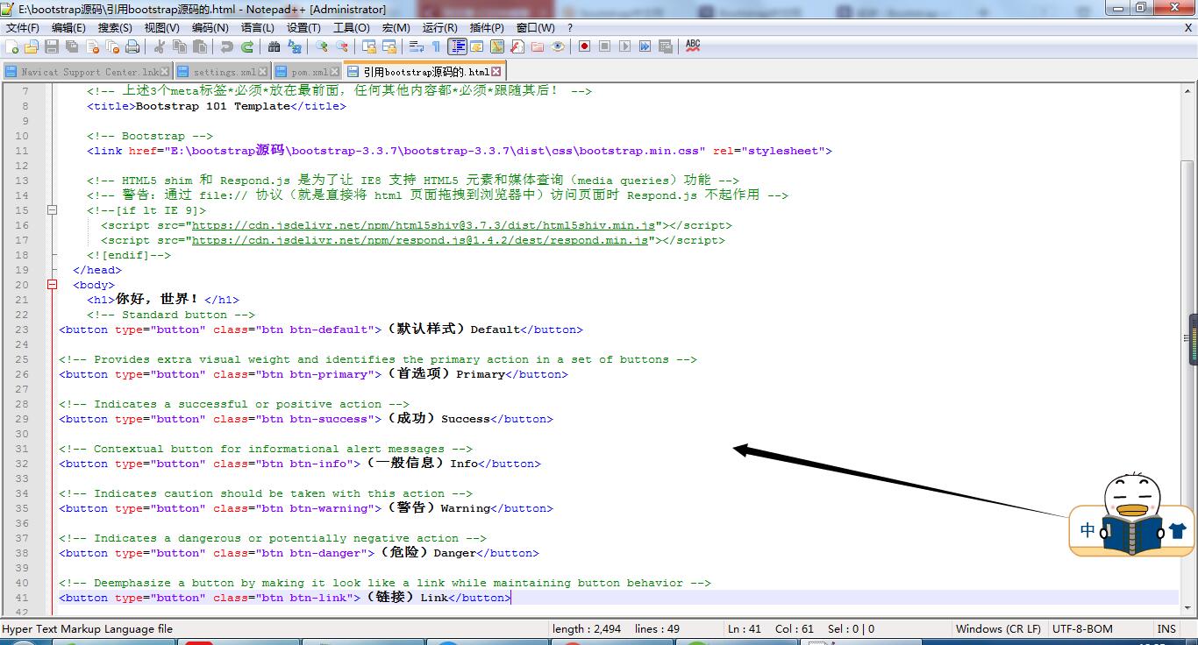
Task: Toggle the Function List panel icon
Action: 517,46
